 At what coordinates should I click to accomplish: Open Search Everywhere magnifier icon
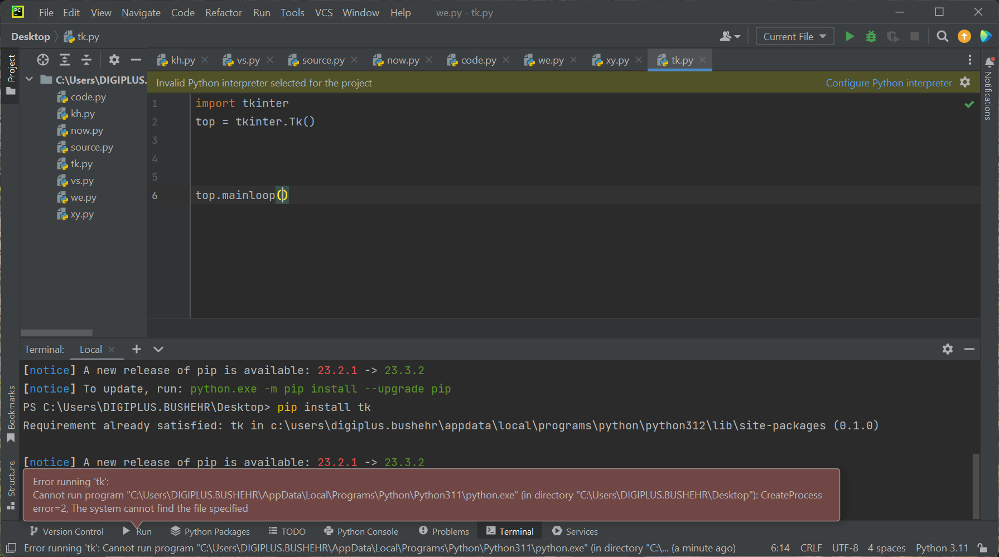[942, 37]
